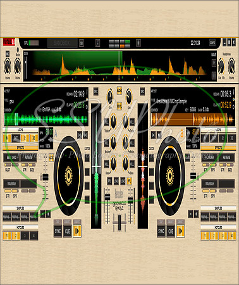Click the info icon on deck A display
239x285 pixels.
pyautogui.click(x=87, y=92)
